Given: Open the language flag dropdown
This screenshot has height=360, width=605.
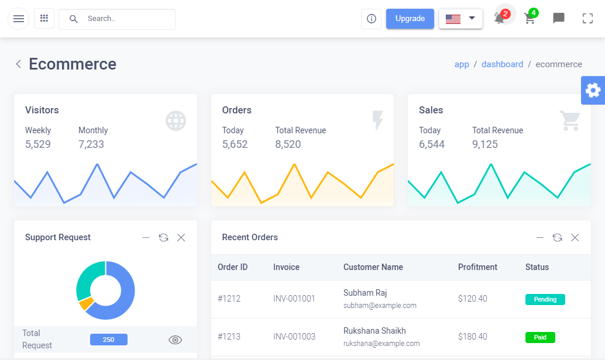Looking at the screenshot, I should [460, 19].
